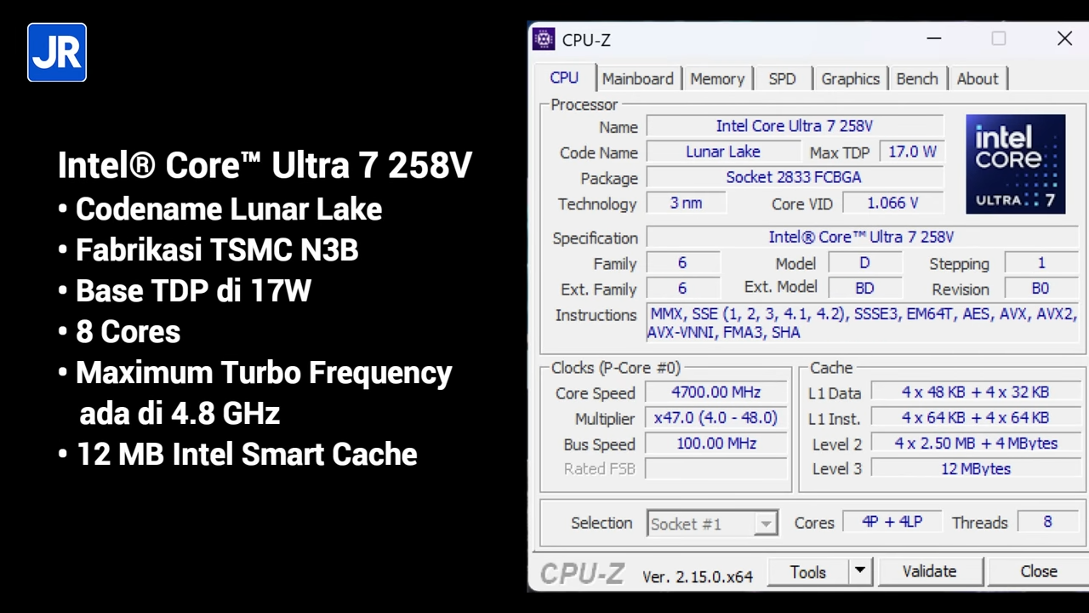
Task: Expand the Tools dropdown arrow
Action: pyautogui.click(x=860, y=571)
